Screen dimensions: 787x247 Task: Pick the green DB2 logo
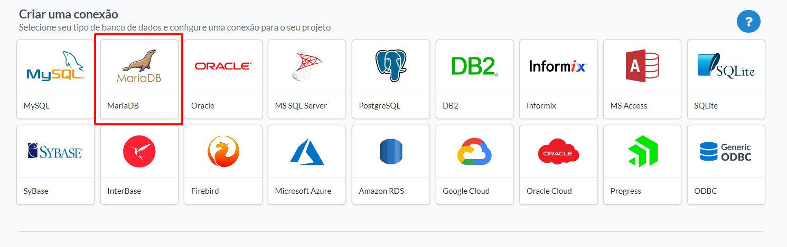tap(475, 66)
